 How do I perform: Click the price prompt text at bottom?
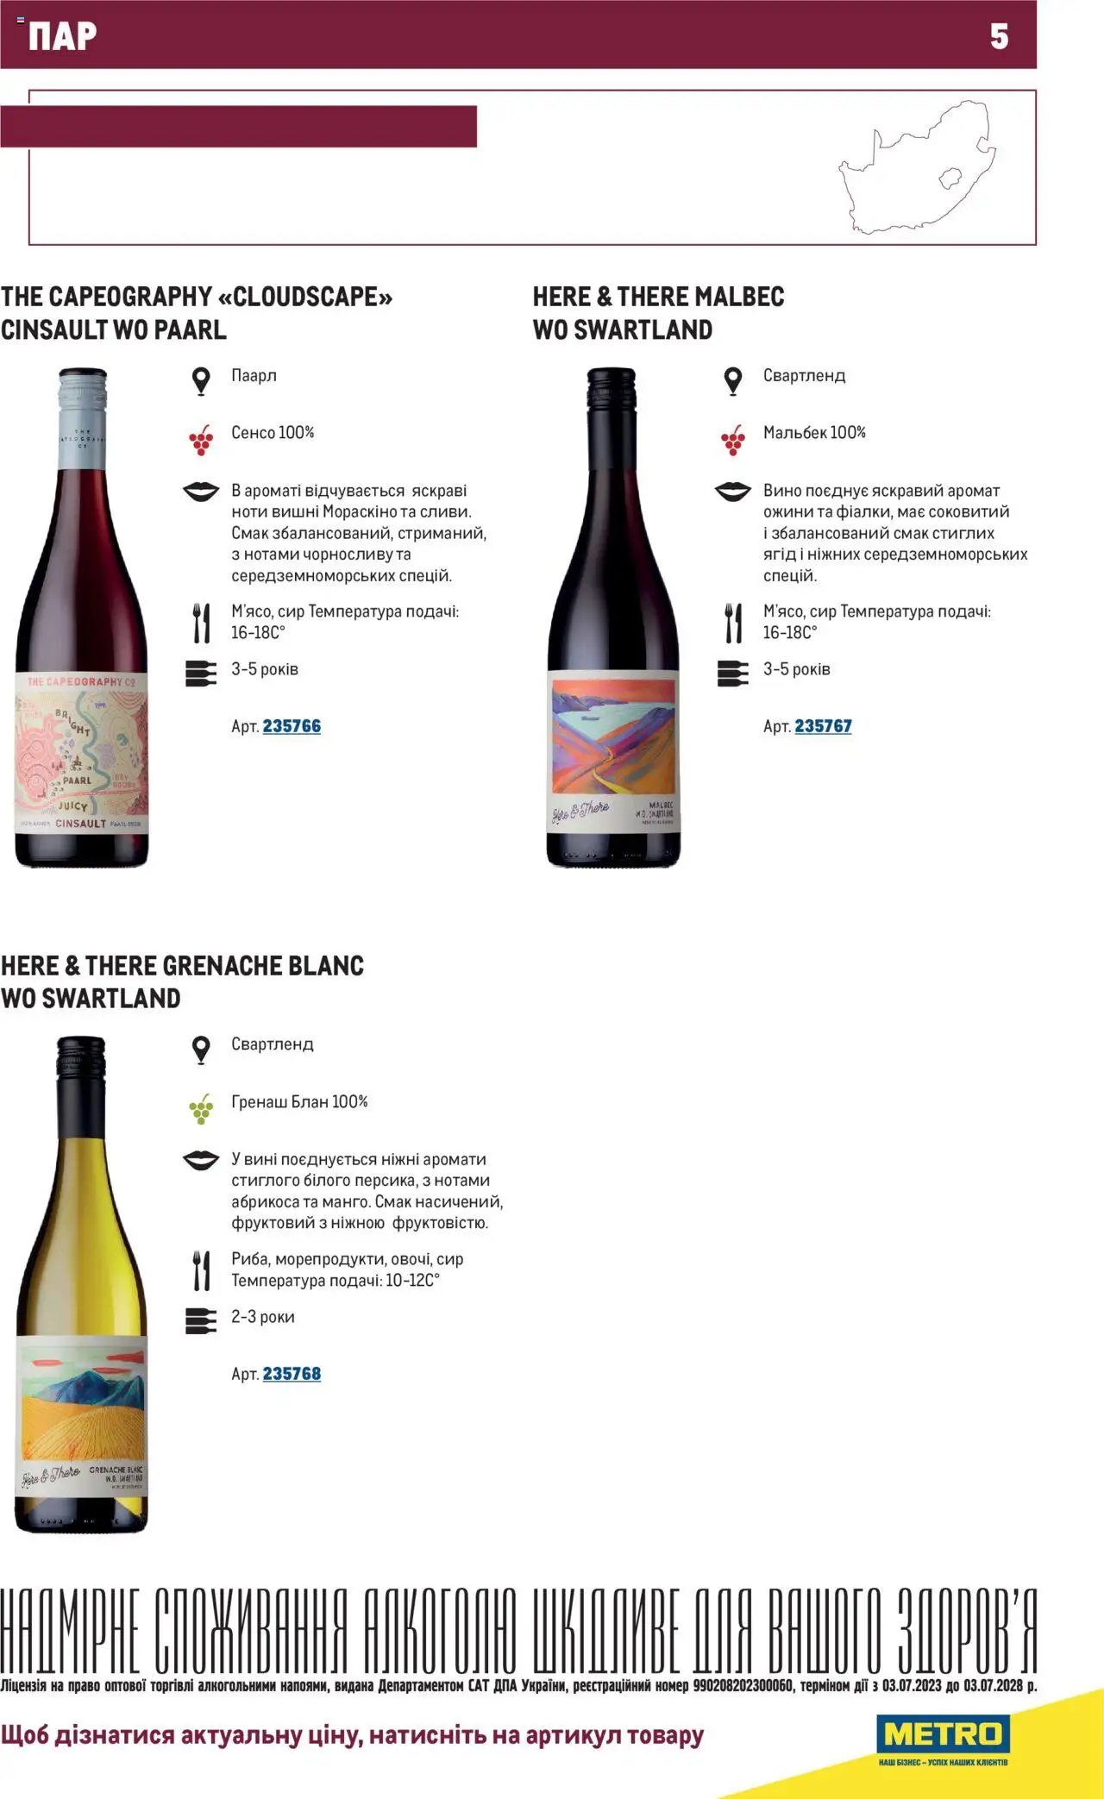352,1736
